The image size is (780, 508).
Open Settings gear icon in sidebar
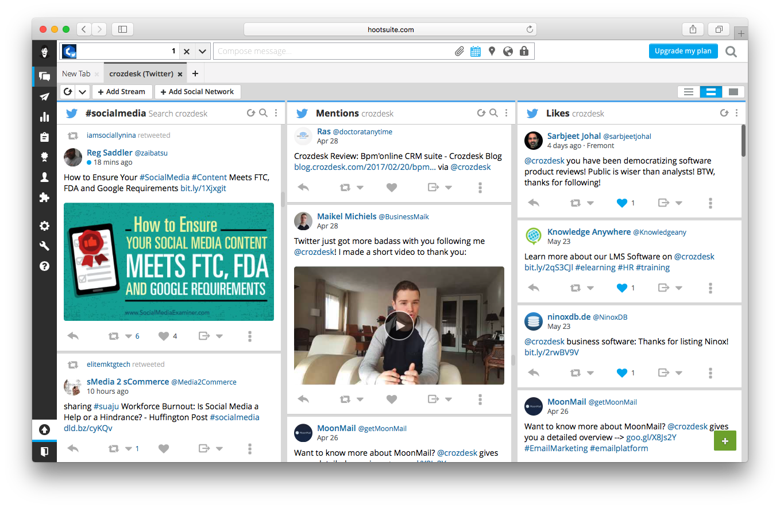point(44,226)
